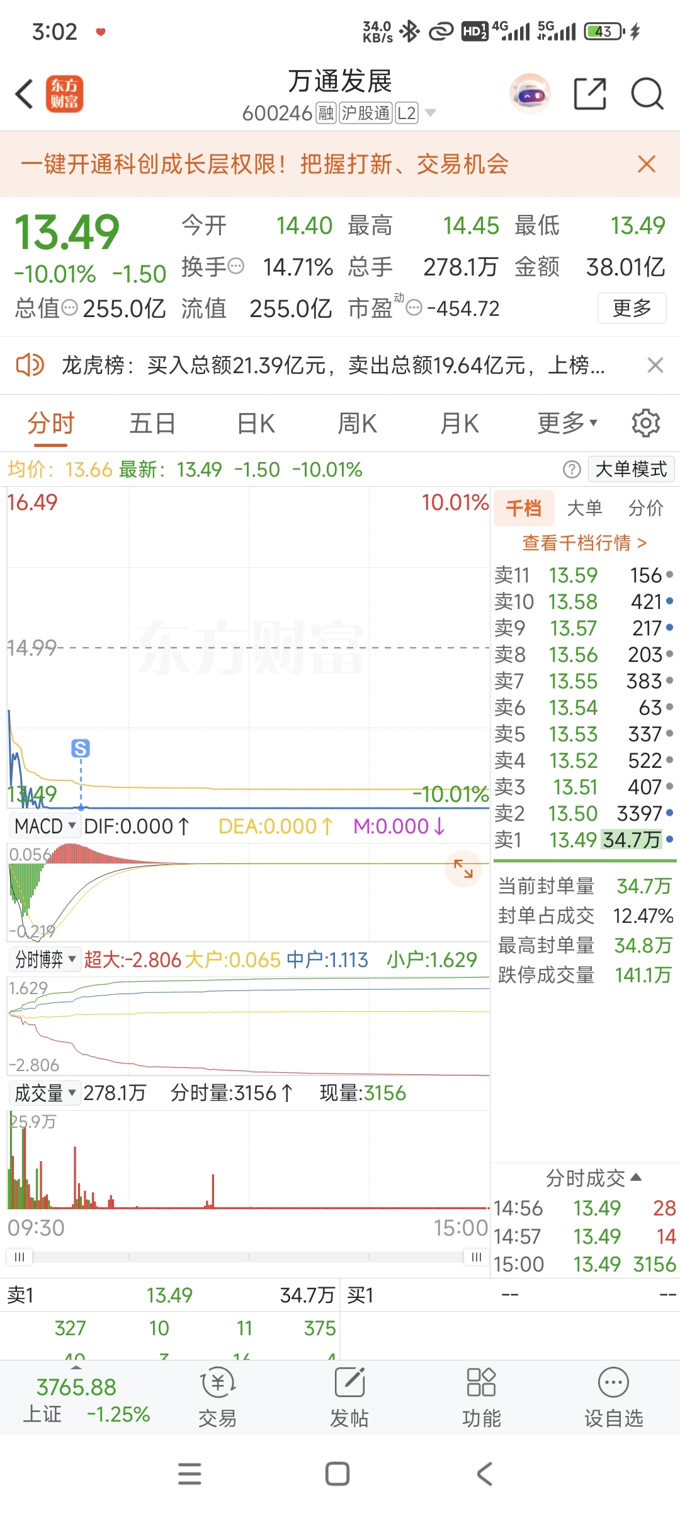The height and width of the screenshot is (1513, 680).
Task: Open chart settings gear icon
Action: 645,423
